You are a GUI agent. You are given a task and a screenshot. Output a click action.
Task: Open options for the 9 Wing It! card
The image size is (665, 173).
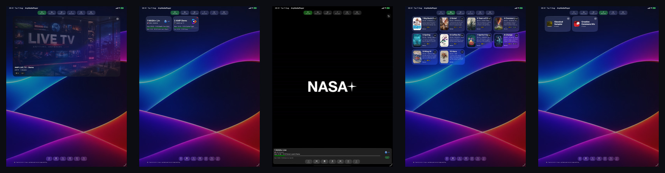[435, 52]
